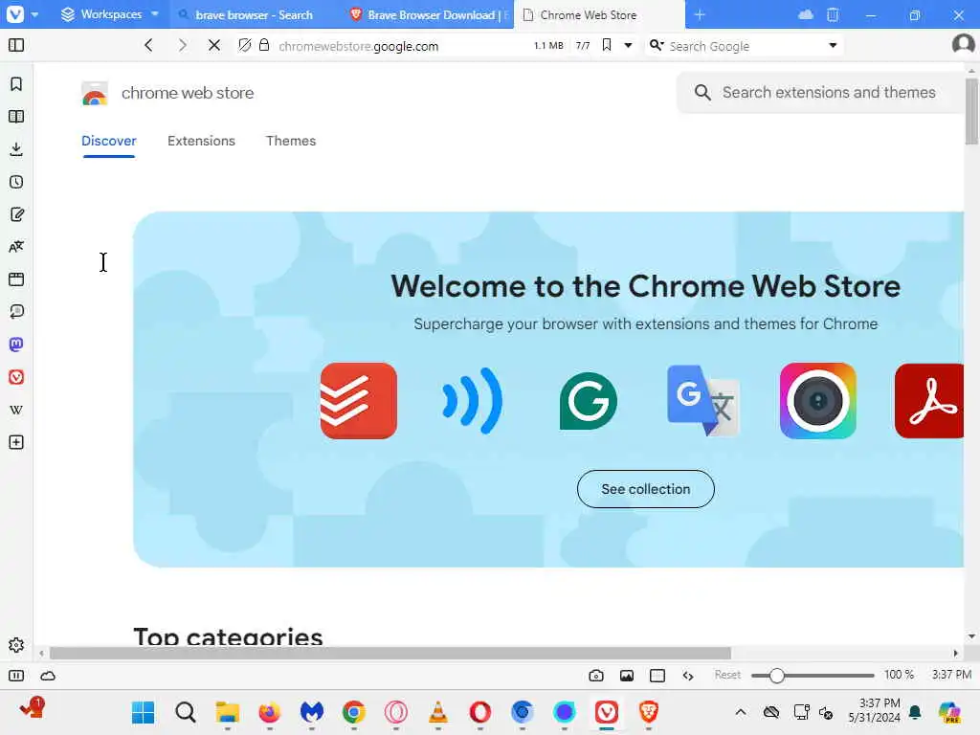Open the Google Translate extension icon
The image size is (980, 735).
pyautogui.click(x=703, y=401)
